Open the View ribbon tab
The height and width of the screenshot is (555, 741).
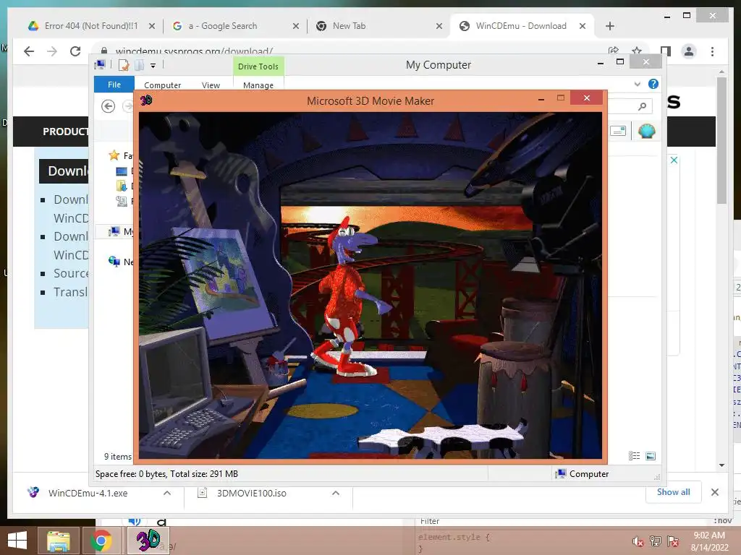click(211, 85)
